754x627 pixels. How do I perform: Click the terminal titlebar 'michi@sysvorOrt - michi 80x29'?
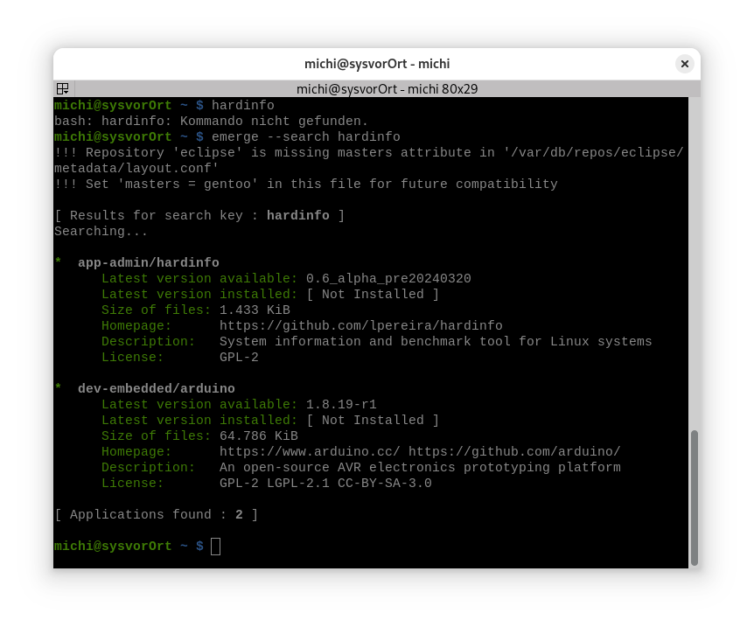(x=387, y=89)
